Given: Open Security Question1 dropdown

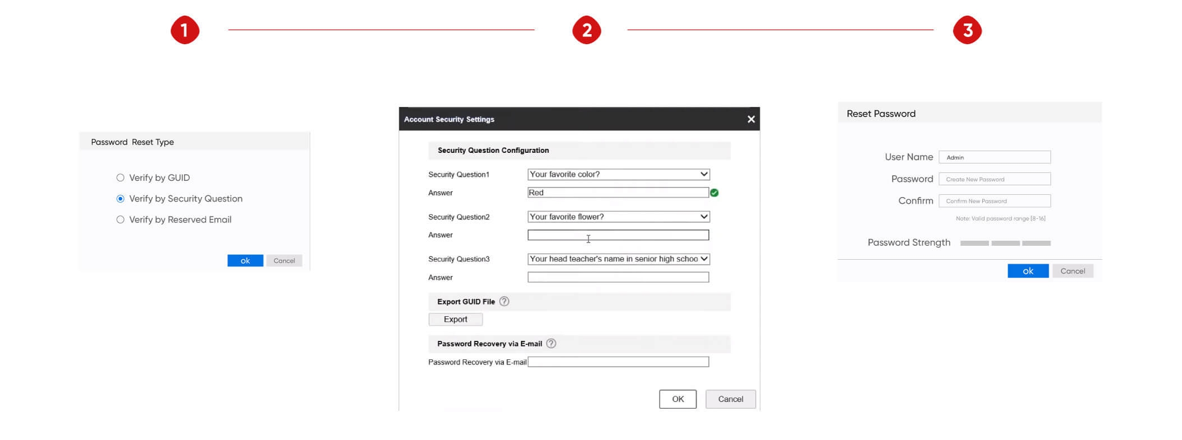Looking at the screenshot, I should (618, 174).
